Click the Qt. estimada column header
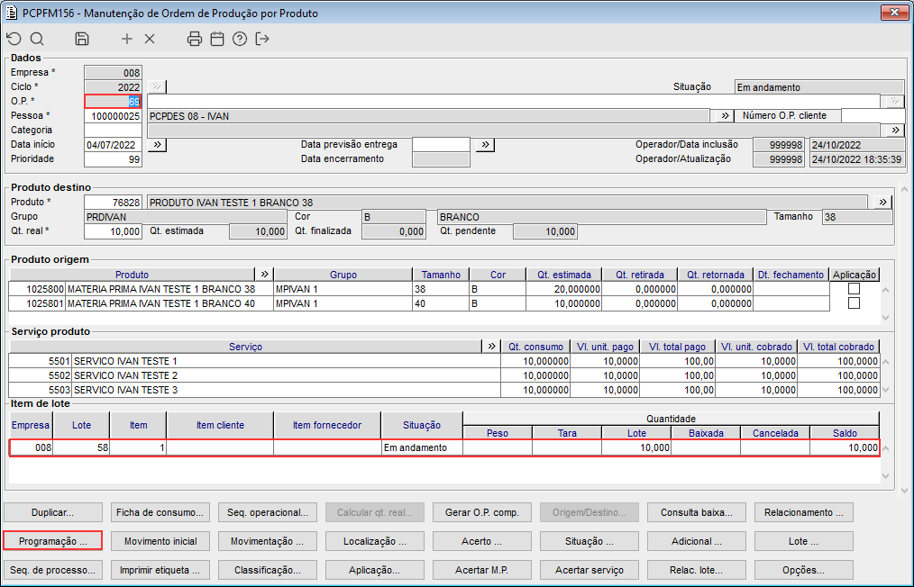Image resolution: width=914 pixels, height=587 pixels. 564,275
